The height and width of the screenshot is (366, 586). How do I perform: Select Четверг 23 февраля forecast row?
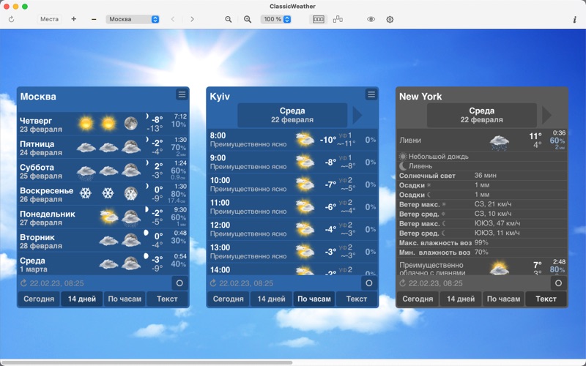click(x=103, y=124)
